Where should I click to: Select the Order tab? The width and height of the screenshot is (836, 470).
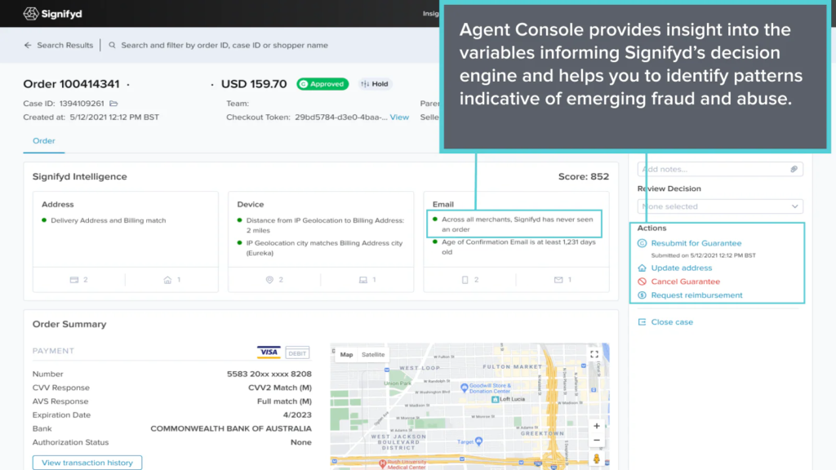tap(43, 140)
